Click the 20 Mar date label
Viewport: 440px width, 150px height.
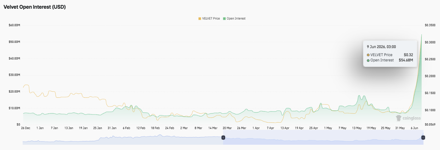tap(227, 128)
